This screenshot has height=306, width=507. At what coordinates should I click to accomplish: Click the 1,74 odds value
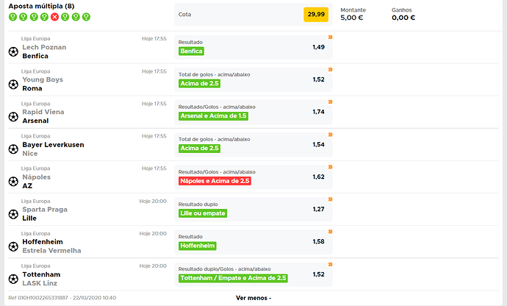pos(318,112)
